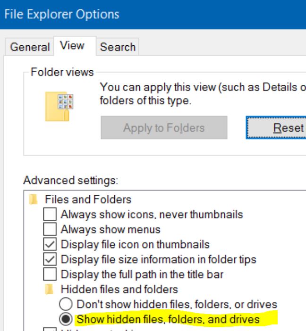The image size is (306, 331).
Task: Click the Apply to Folders button
Action: click(164, 127)
